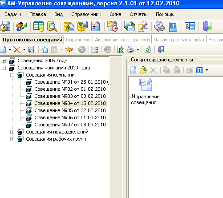The image size is (223, 198).
Task: Open the Отчеты menu
Action: (x=138, y=14)
